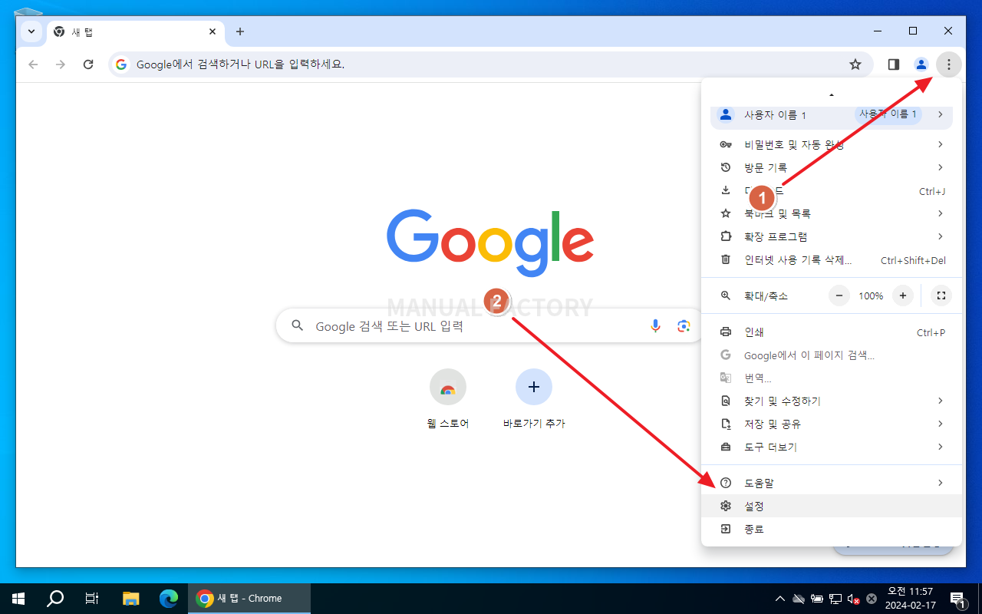This screenshot has height=614, width=982.
Task: Choose 종료 to quit Chrome
Action: (832, 529)
